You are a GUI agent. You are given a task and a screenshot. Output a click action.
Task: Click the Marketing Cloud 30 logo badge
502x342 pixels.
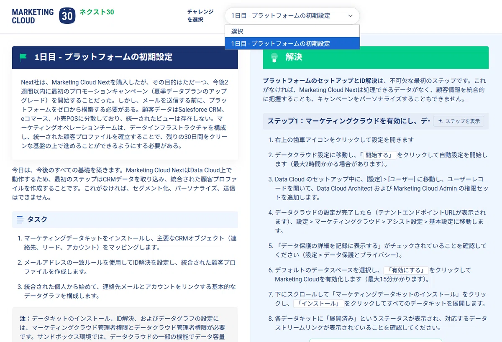point(67,16)
